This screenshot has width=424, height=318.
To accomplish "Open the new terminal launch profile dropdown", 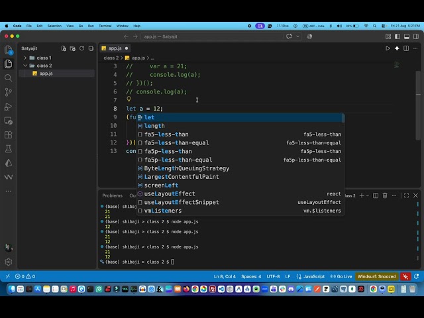I will (x=368, y=195).
